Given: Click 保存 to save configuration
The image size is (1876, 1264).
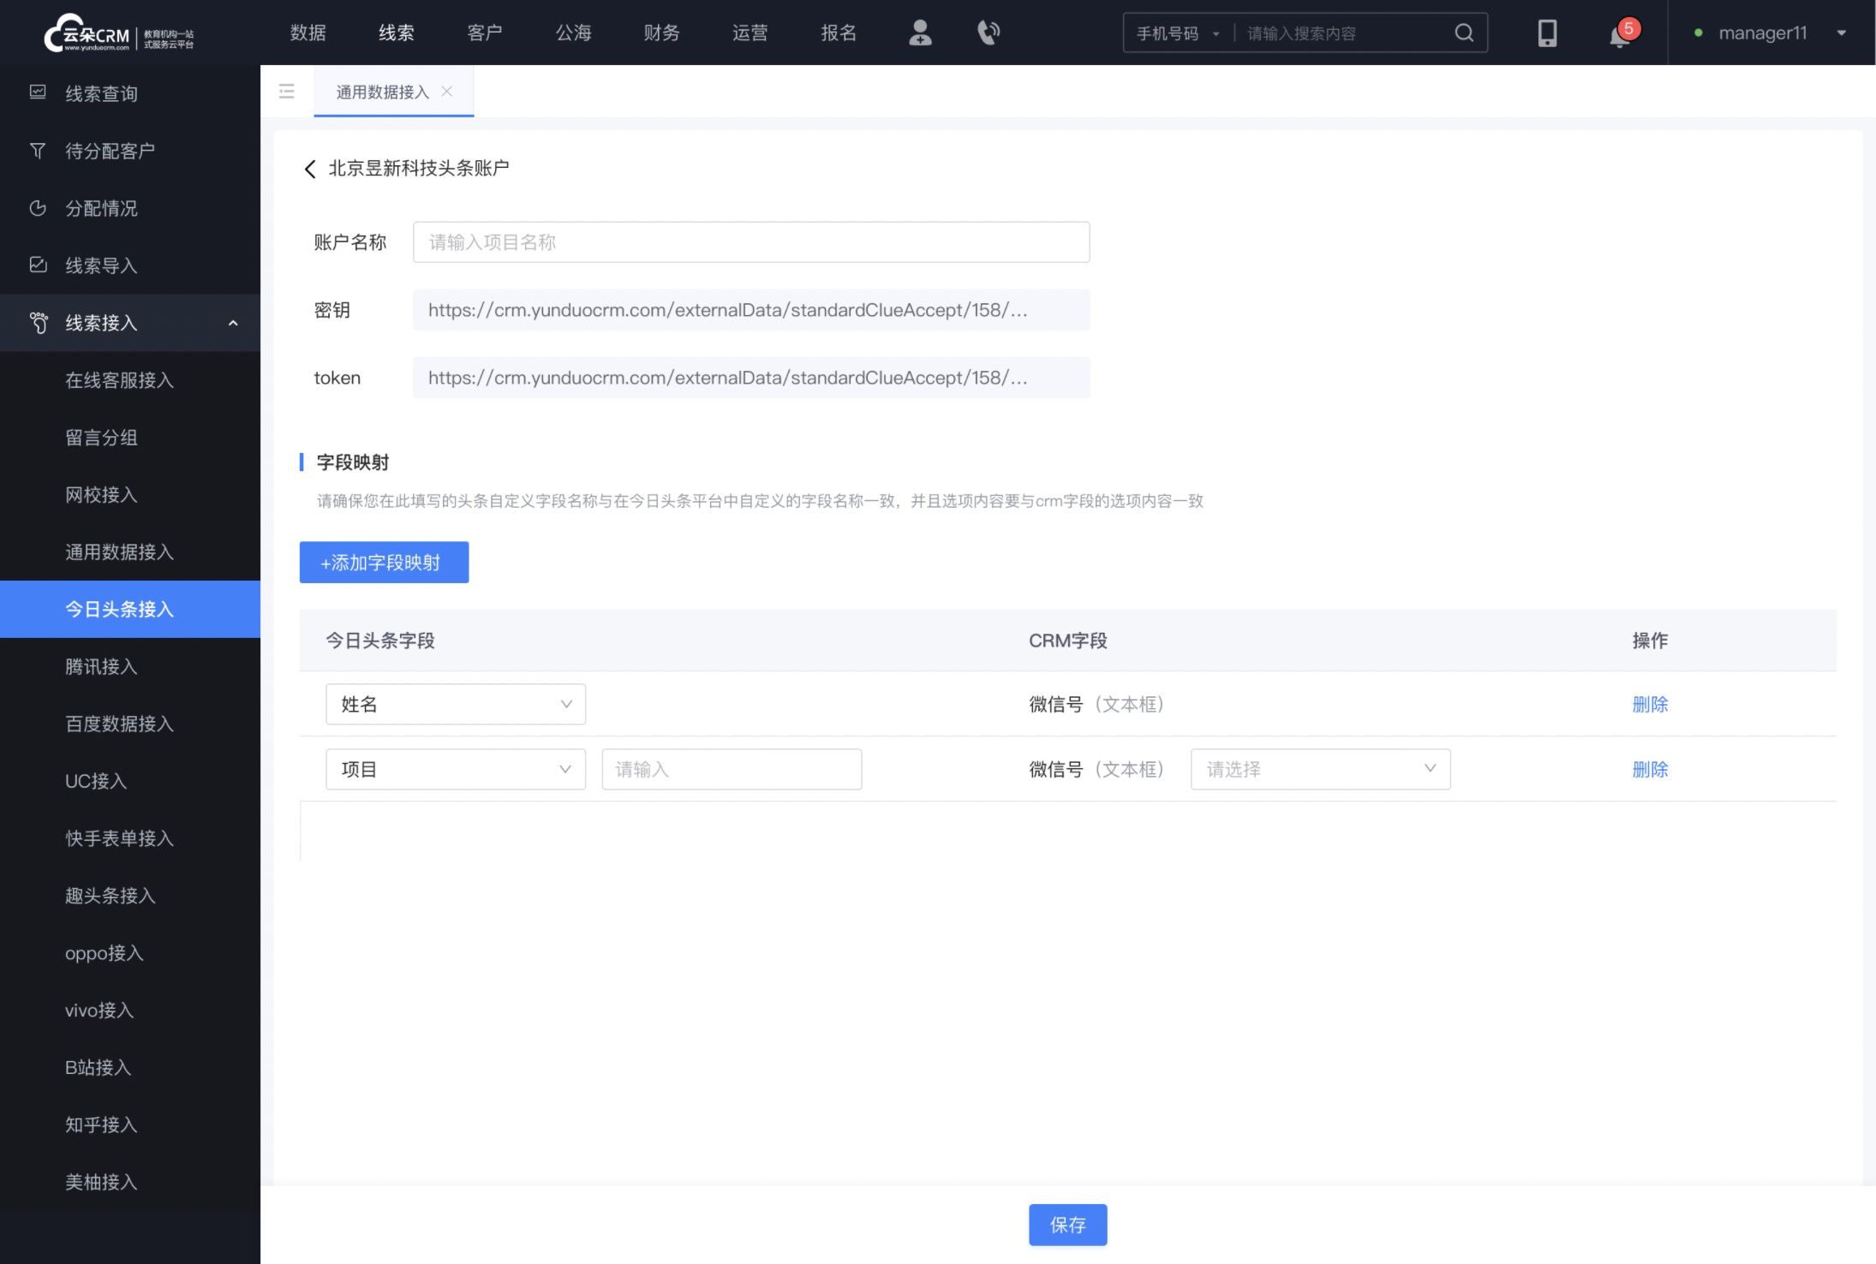Looking at the screenshot, I should point(1067,1225).
